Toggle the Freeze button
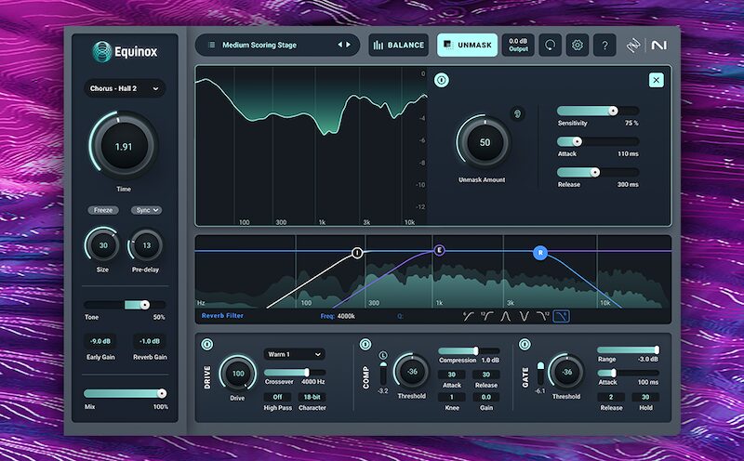This screenshot has width=744, height=461. point(103,210)
